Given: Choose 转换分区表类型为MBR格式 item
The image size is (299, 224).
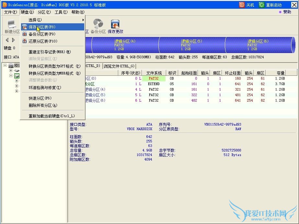Looking at the screenshot, I should pyautogui.click(x=52, y=73).
